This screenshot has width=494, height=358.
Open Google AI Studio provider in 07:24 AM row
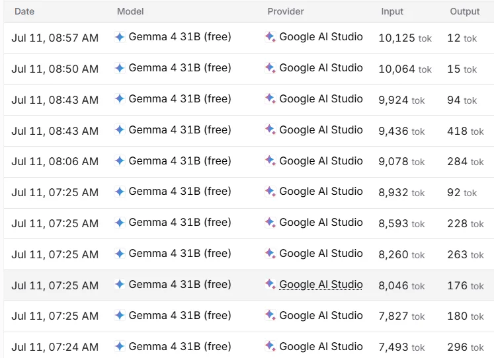click(321, 346)
